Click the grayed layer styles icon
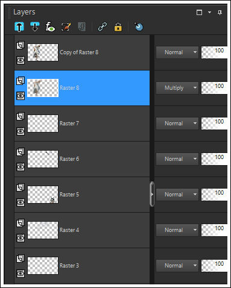Viewport: 231px width, 288px height. [82, 27]
